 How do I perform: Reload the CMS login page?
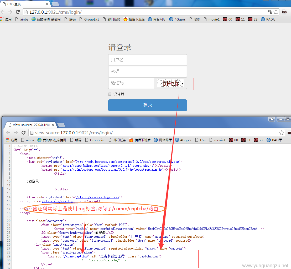point(18,12)
